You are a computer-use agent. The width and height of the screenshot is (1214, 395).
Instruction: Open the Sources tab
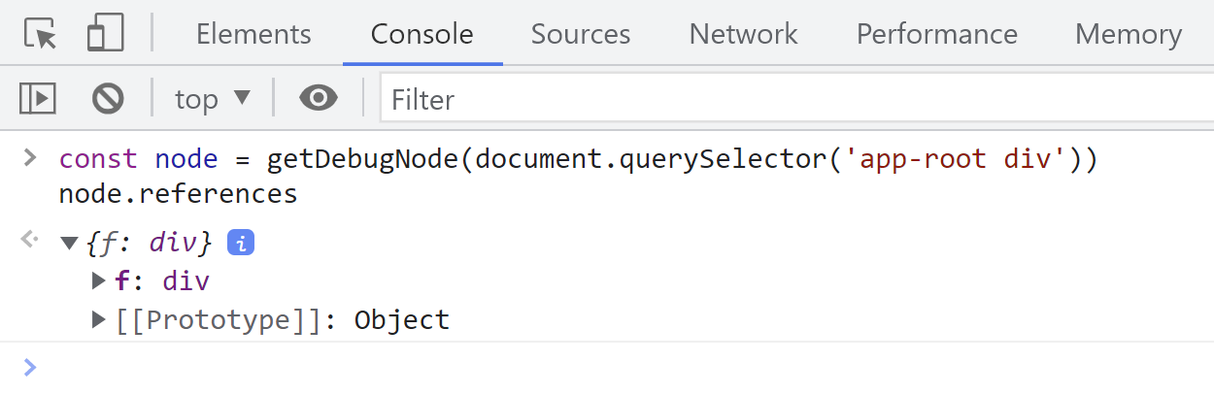point(581,34)
